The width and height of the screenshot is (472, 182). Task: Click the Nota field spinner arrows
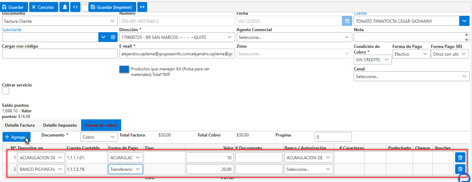tap(466, 37)
